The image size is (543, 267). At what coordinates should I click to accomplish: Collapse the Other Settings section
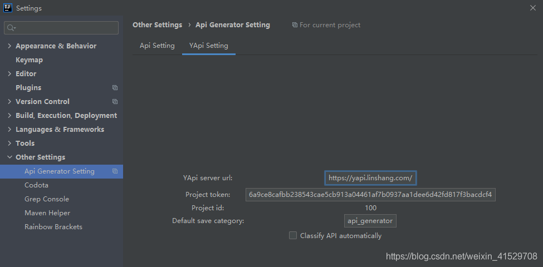[9, 157]
